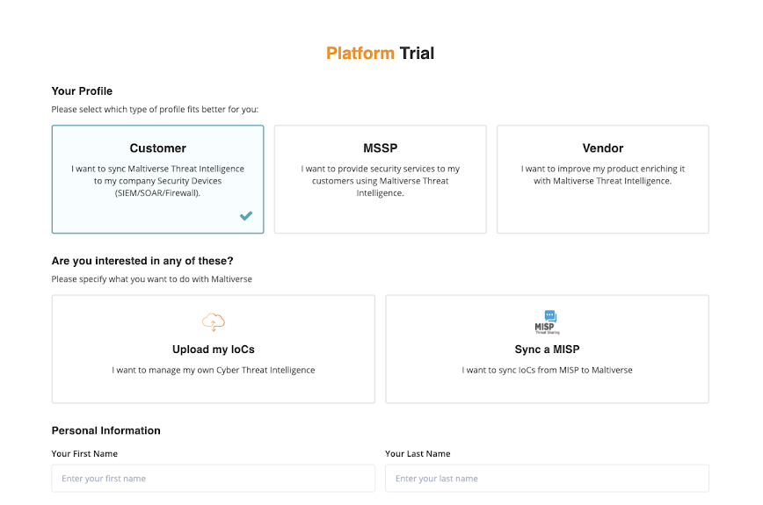The height and width of the screenshot is (505, 763).
Task: Click the checkmark on the Customer card
Action: click(246, 216)
